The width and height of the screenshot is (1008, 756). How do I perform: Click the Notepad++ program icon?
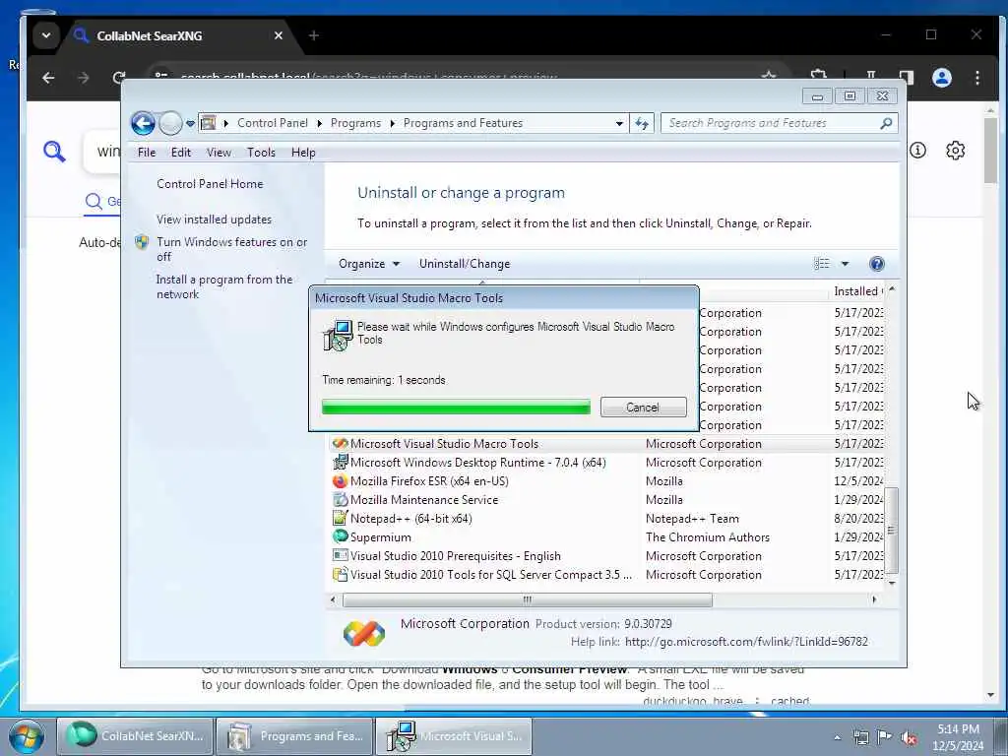340,518
